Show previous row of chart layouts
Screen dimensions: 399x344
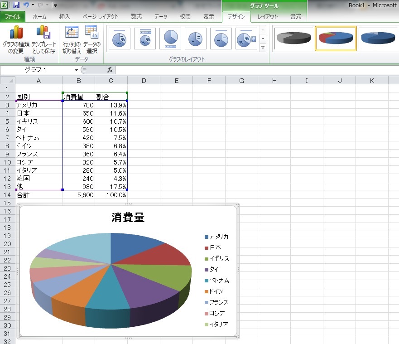[x=263, y=30]
